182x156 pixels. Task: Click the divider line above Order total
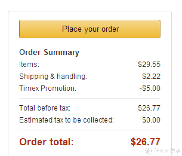pos(90,130)
